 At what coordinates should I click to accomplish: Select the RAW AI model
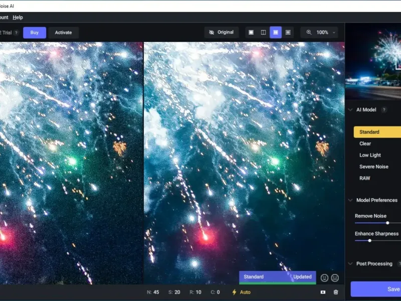[x=364, y=178]
